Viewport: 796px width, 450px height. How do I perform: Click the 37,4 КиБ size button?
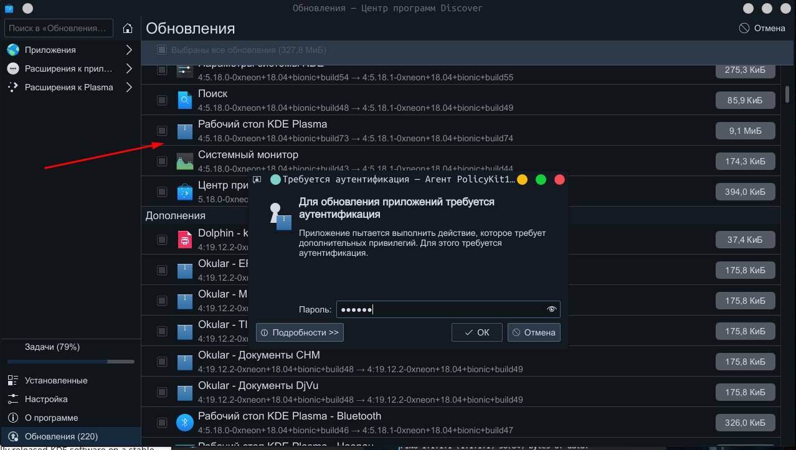tap(746, 240)
